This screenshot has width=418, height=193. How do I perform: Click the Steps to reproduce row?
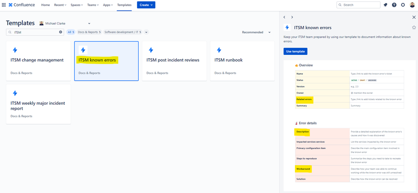coord(349,160)
